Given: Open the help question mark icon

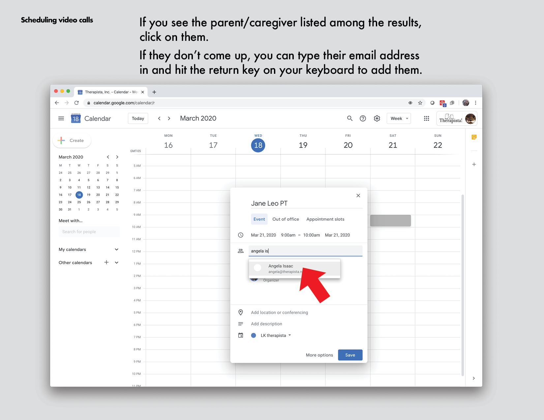Looking at the screenshot, I should point(363,118).
